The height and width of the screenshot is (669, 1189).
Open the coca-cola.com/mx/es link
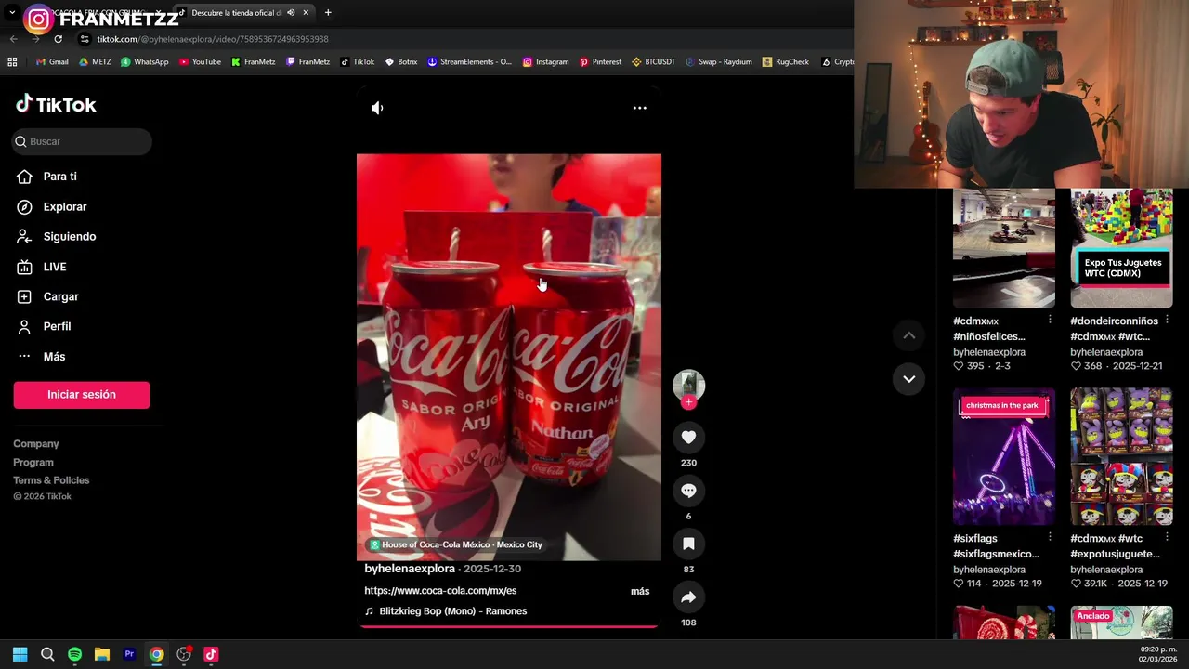[440, 591]
